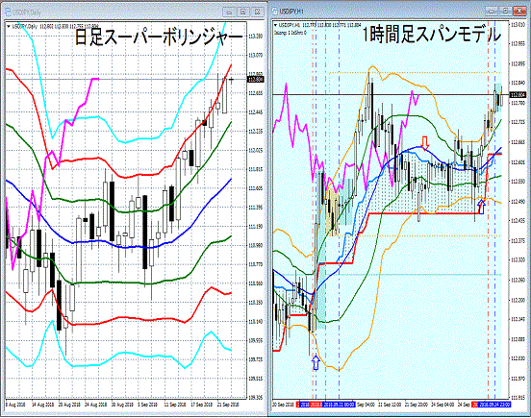Click the USDJPY,H1 window chart icon
Image resolution: width=531 pixels, height=418 pixels.
coord(274,12)
